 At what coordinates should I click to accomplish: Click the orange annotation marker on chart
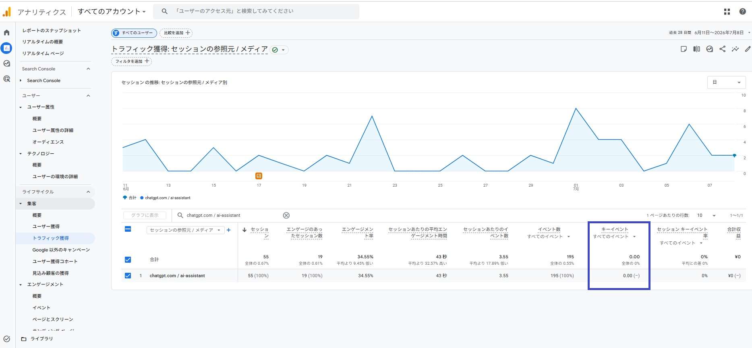259,176
